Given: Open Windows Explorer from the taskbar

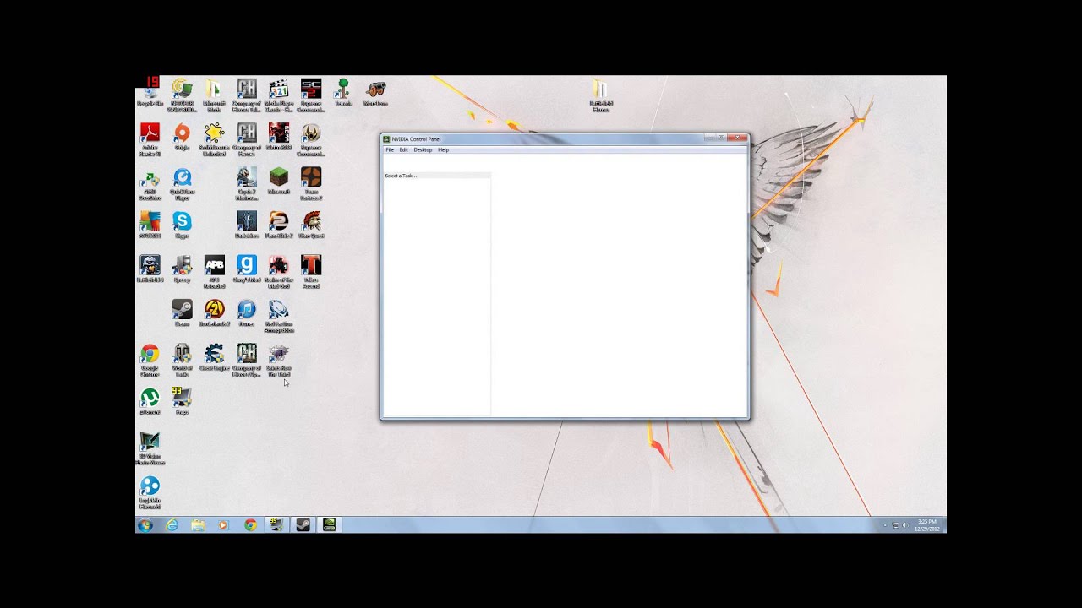Looking at the screenshot, I should (x=198, y=524).
